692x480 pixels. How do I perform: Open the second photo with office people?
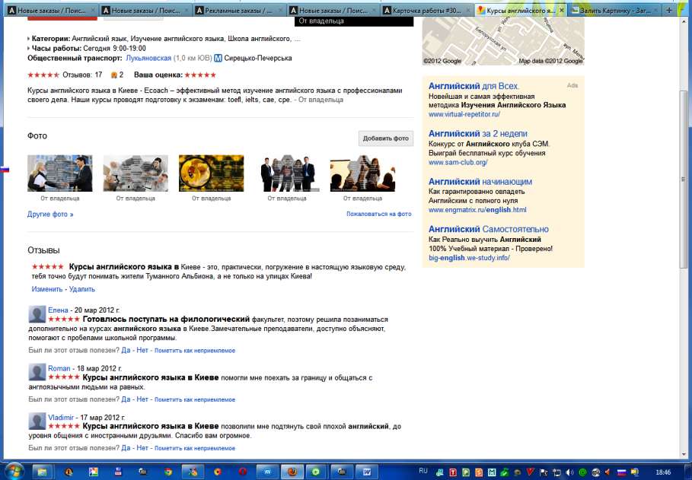(136, 173)
